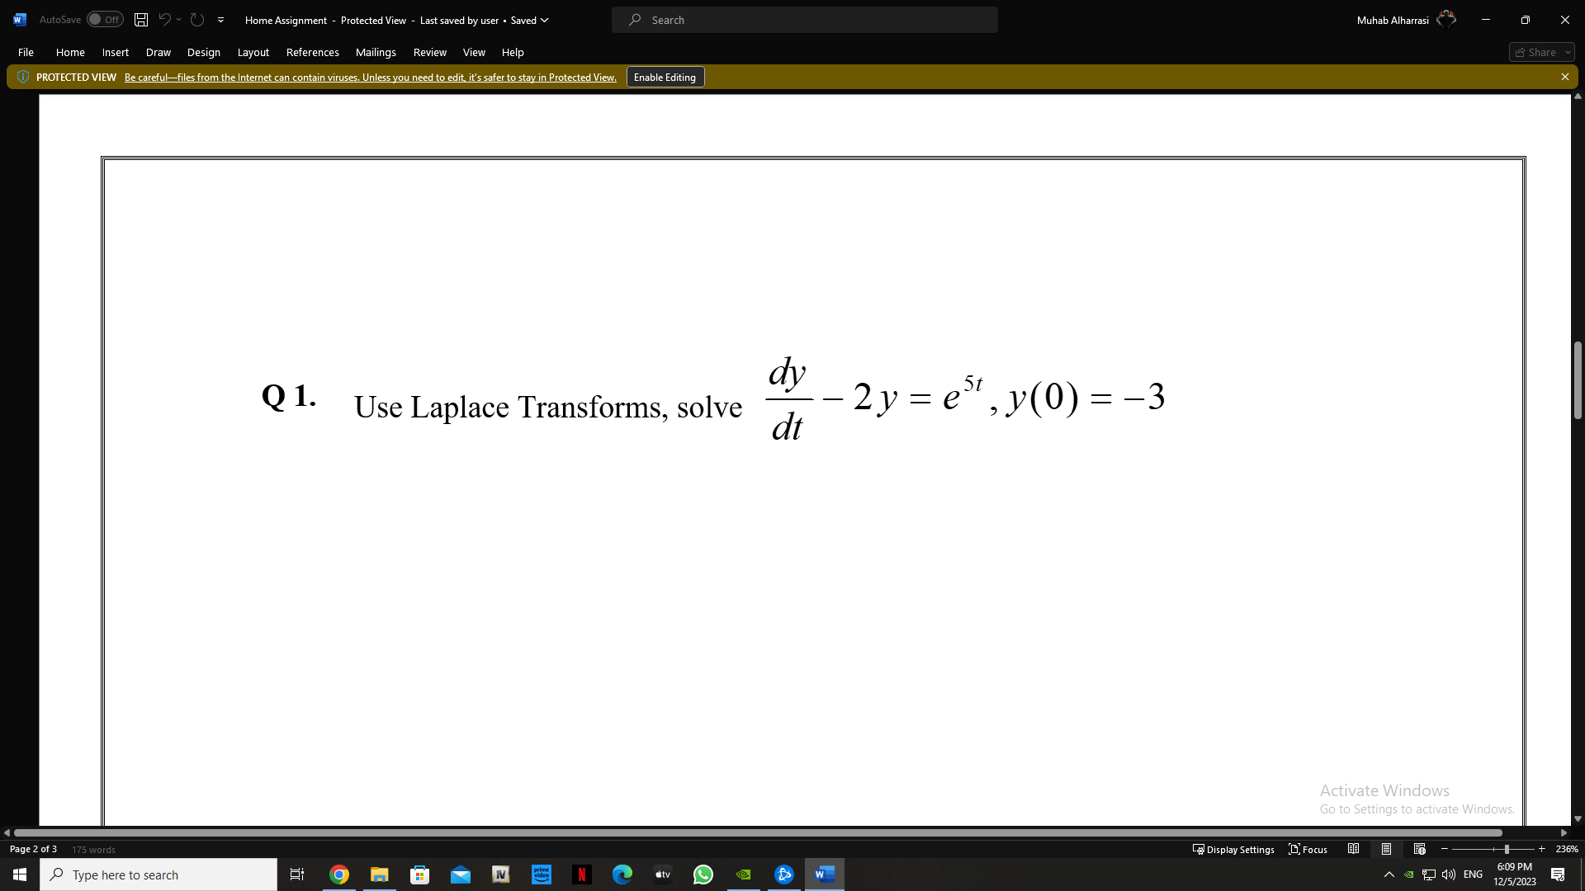Toggle AutoSave on
Image resolution: width=1585 pixels, height=891 pixels.
pos(104,19)
